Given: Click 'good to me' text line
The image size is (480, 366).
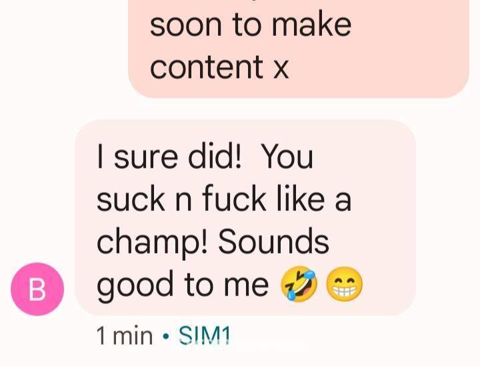Looking at the screenshot, I should [183, 285].
